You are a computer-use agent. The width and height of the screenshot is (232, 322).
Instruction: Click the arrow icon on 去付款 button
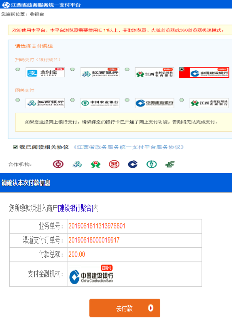click(x=151, y=308)
